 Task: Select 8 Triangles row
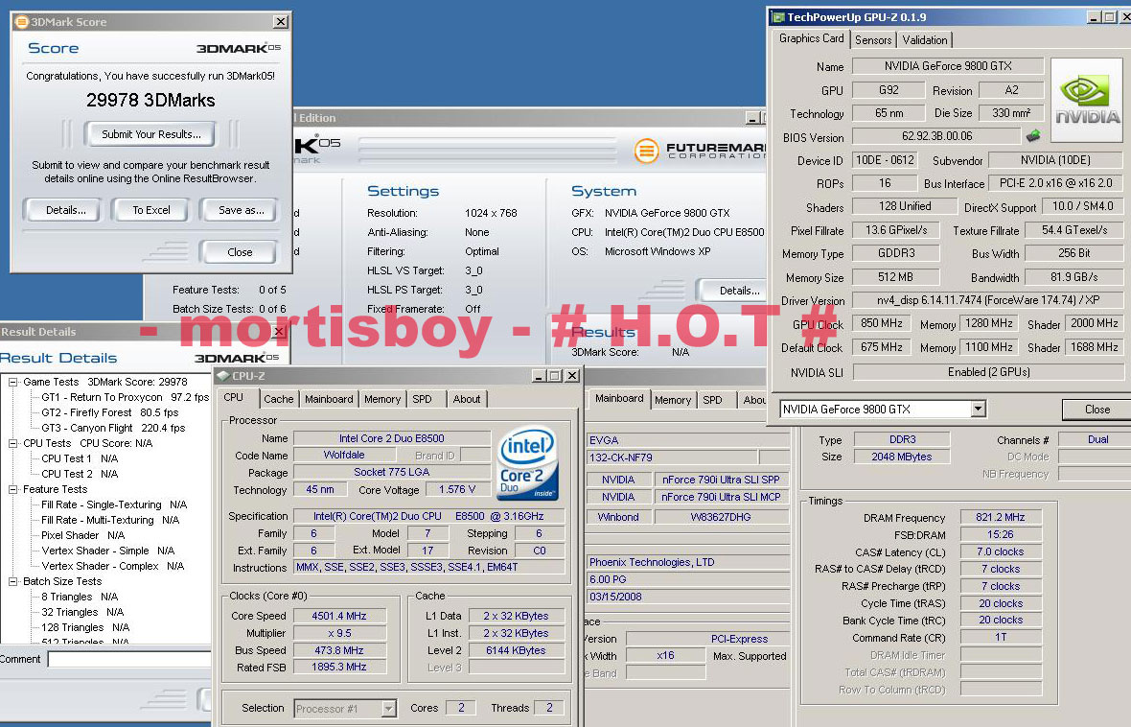coord(80,597)
